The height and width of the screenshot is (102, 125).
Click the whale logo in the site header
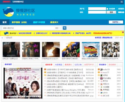click(8, 12)
